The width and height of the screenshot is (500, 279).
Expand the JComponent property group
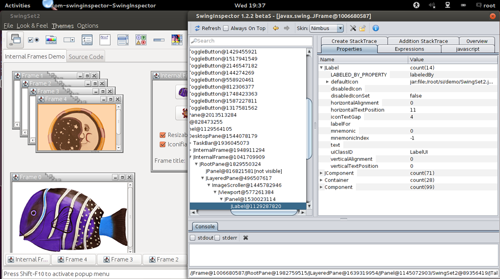coord(321,173)
